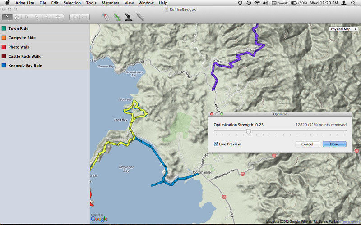Select the scissors split tool
This screenshot has width=361, height=225.
(x=48, y=17)
